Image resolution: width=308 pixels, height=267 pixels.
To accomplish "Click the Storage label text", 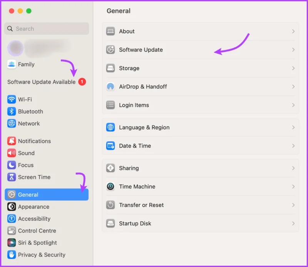I will [x=129, y=68].
